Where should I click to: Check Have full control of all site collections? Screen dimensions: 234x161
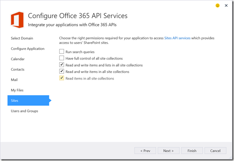pyautogui.click(x=62, y=58)
